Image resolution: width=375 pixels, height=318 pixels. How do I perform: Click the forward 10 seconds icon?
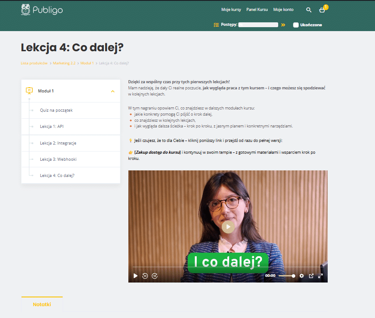[x=155, y=276]
